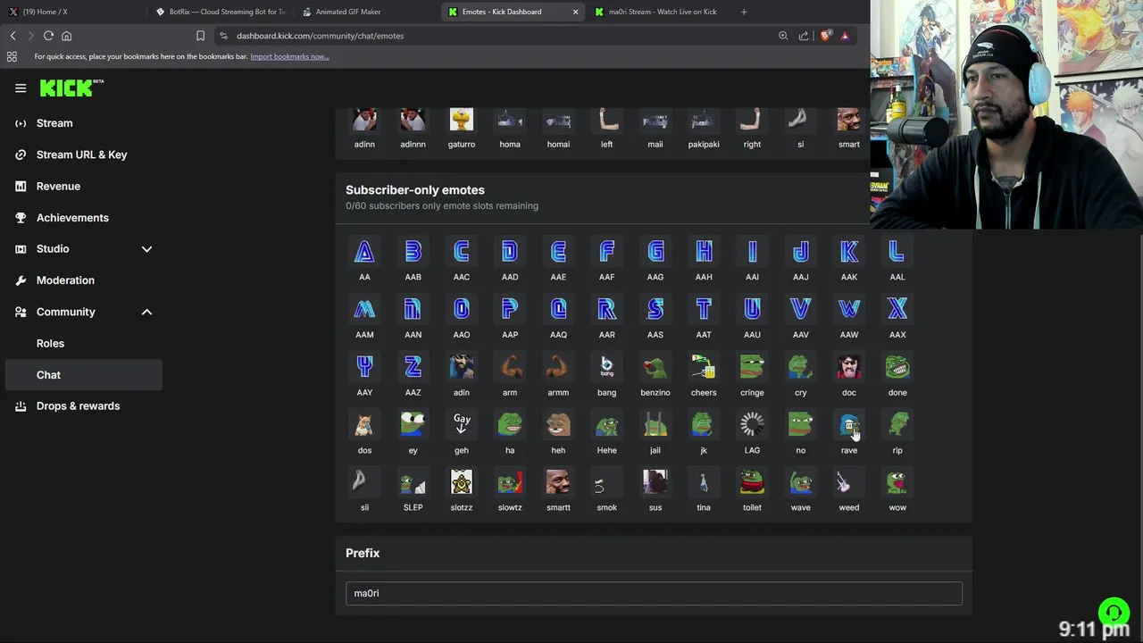Click the LAG loading spinner emote

click(x=752, y=424)
